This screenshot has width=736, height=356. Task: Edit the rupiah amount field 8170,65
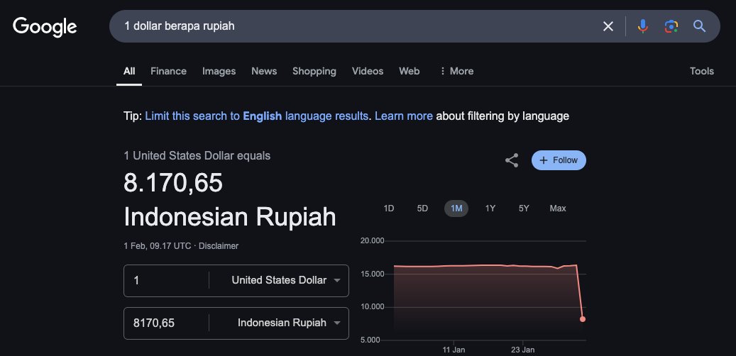(x=167, y=323)
